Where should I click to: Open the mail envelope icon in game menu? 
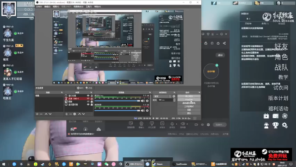pos(276,116)
